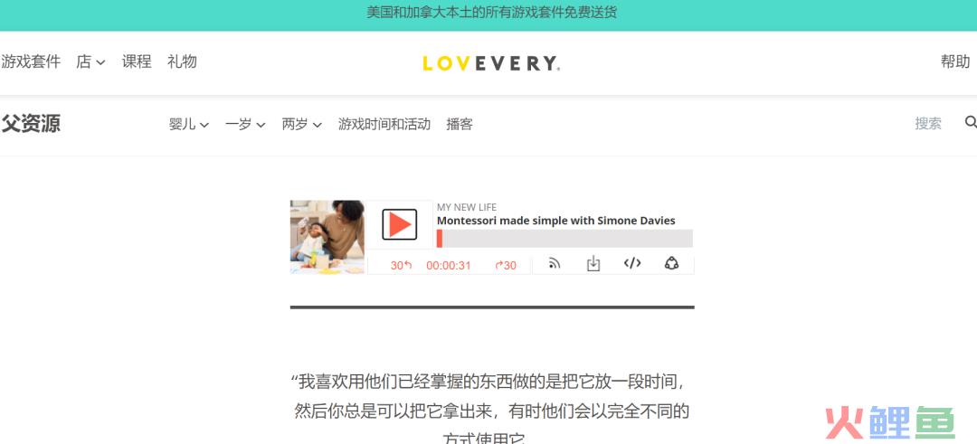Click the LOVEVERY logo

click(491, 63)
